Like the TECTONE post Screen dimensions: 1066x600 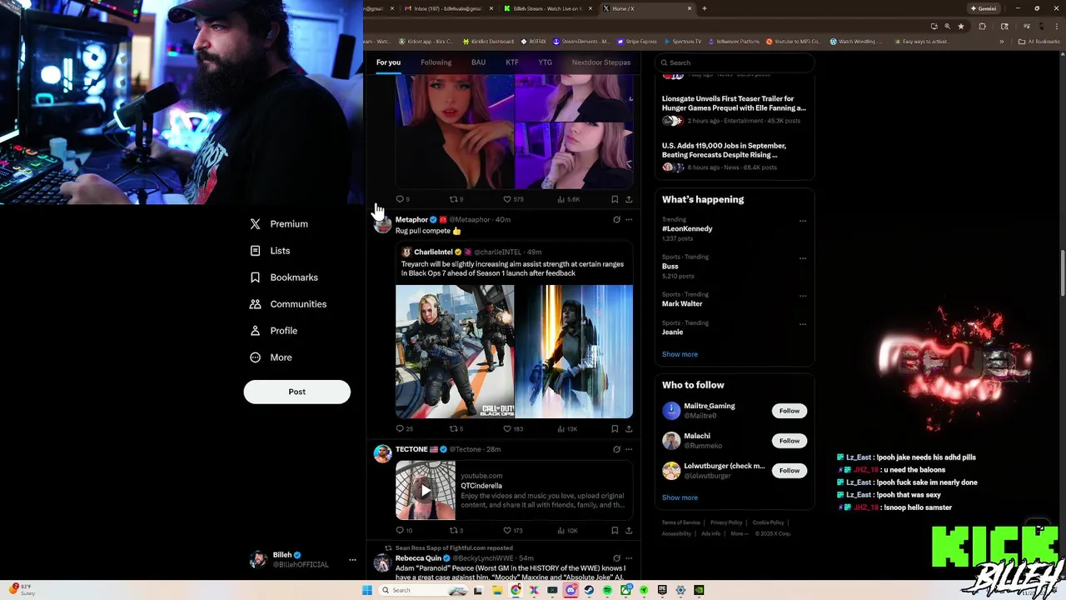coord(513,531)
